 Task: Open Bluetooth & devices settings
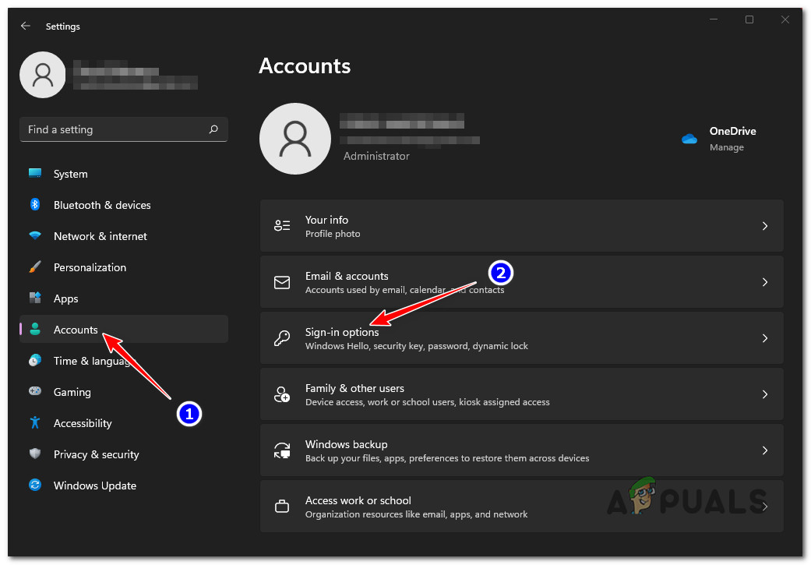pos(124,205)
